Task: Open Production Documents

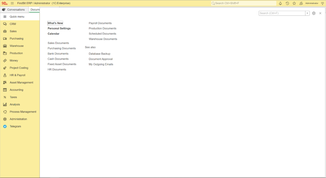Action: click(103, 28)
